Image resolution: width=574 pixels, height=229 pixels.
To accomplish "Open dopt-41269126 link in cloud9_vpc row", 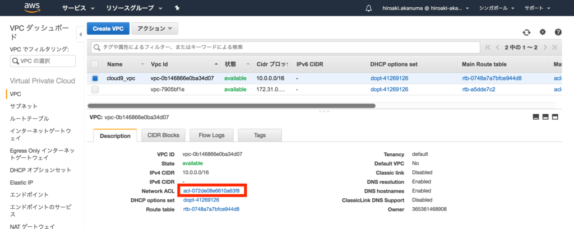I will pyautogui.click(x=389, y=78).
